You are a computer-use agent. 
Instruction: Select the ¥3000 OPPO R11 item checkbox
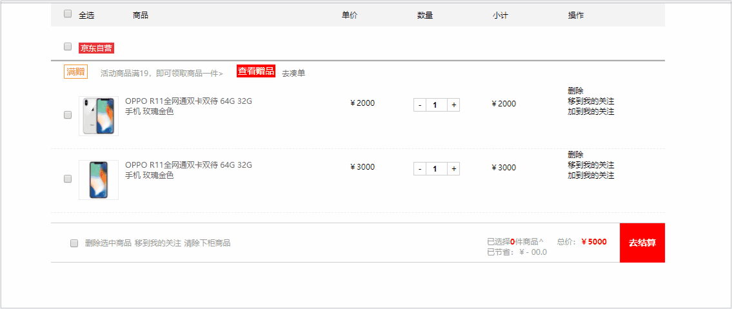point(68,179)
